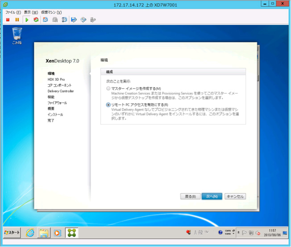Click the CD/DVD drive connect toolbar icon
The height and width of the screenshot is (247, 291).
(83, 20)
